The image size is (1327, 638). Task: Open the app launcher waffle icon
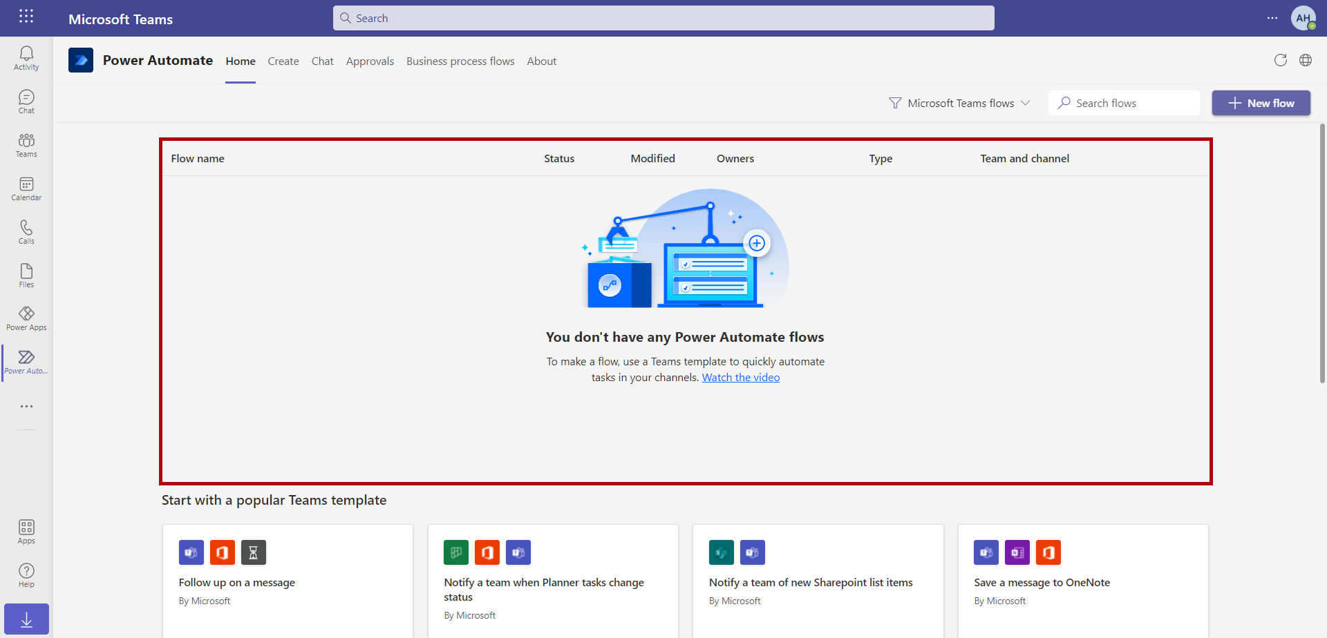coord(26,17)
